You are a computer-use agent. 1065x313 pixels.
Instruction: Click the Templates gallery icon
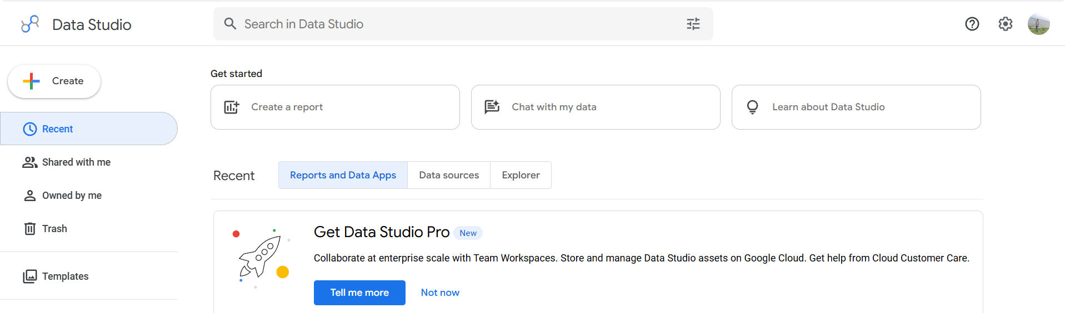coord(30,276)
